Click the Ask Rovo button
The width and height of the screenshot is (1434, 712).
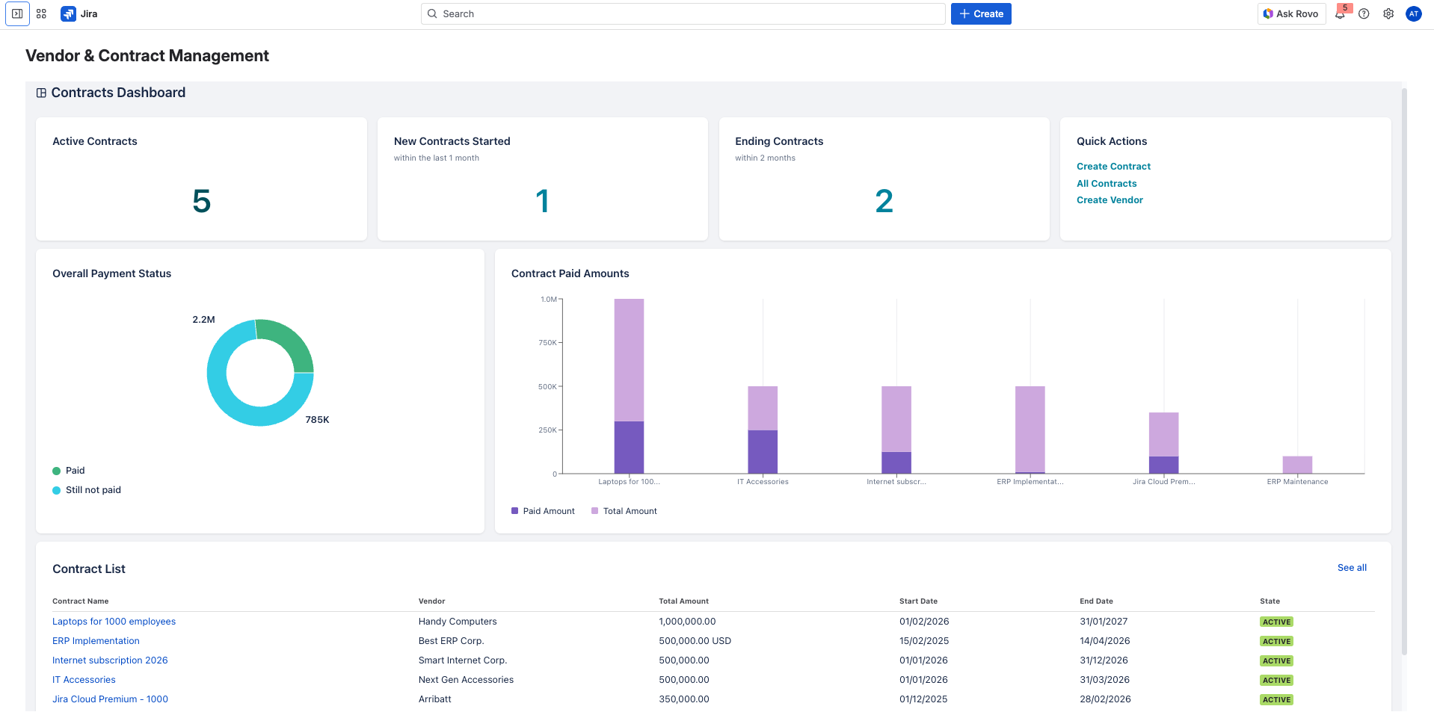[x=1291, y=13]
